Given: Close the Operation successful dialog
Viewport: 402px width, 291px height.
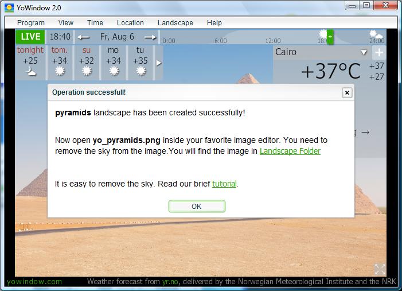Looking at the screenshot, I should pos(346,92).
